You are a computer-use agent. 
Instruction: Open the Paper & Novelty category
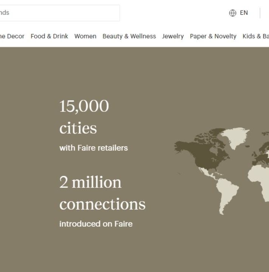(x=213, y=36)
